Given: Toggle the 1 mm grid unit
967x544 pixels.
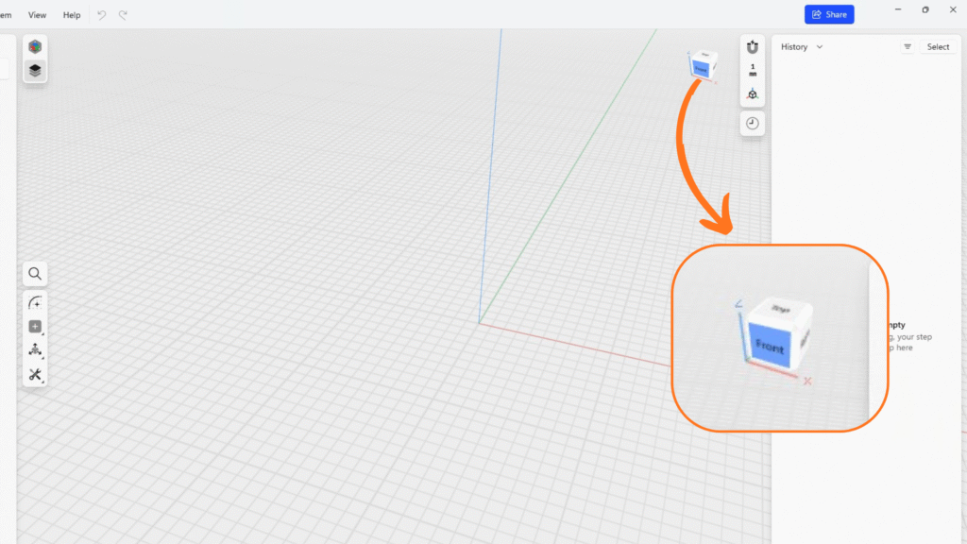Looking at the screenshot, I should pyautogui.click(x=753, y=70).
